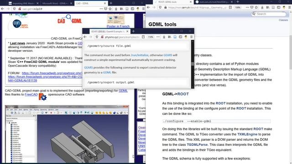The height and width of the screenshot is (164, 292).
Task: Bookmark the cad-gdml page with the star
Action: (110, 9)
